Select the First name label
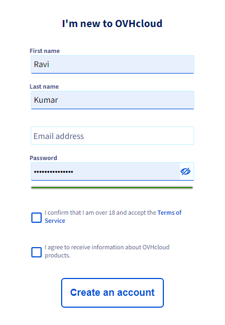This screenshot has height=325, width=225. click(44, 51)
